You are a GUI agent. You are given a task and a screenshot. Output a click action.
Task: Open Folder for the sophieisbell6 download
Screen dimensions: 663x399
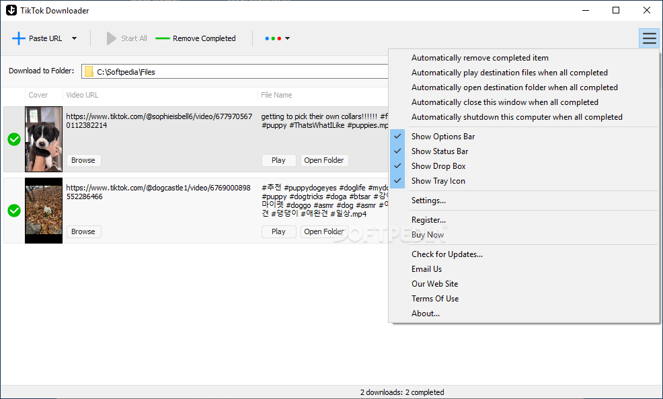324,160
